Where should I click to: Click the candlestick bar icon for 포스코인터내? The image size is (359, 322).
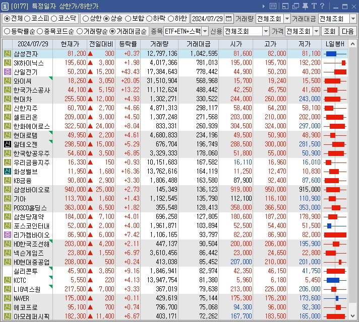pos(335,226)
